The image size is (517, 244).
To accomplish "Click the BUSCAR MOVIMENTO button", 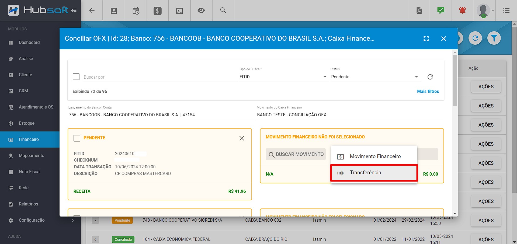I will click(296, 154).
